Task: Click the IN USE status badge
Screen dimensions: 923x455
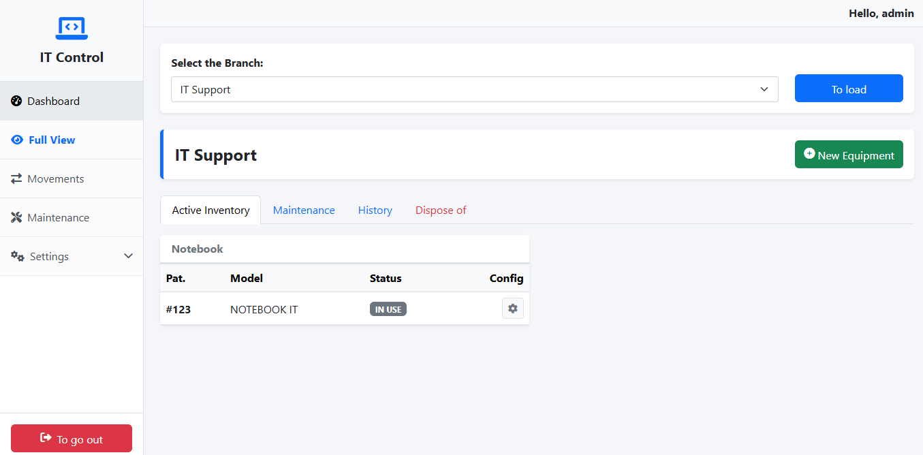Action: 388,309
